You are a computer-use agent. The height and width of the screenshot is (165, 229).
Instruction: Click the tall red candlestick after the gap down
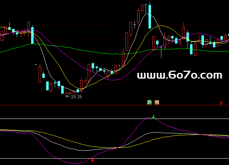[x=40, y=74]
